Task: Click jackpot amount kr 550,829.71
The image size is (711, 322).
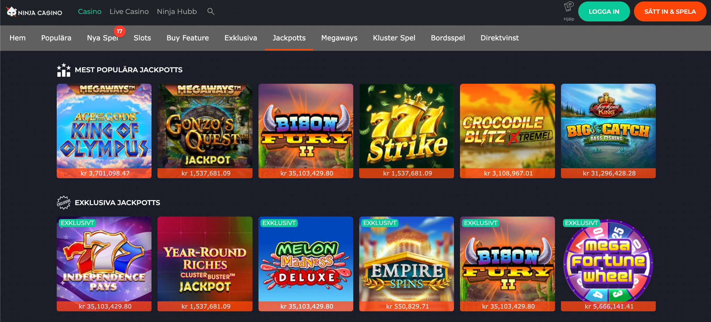Action: tap(408, 306)
